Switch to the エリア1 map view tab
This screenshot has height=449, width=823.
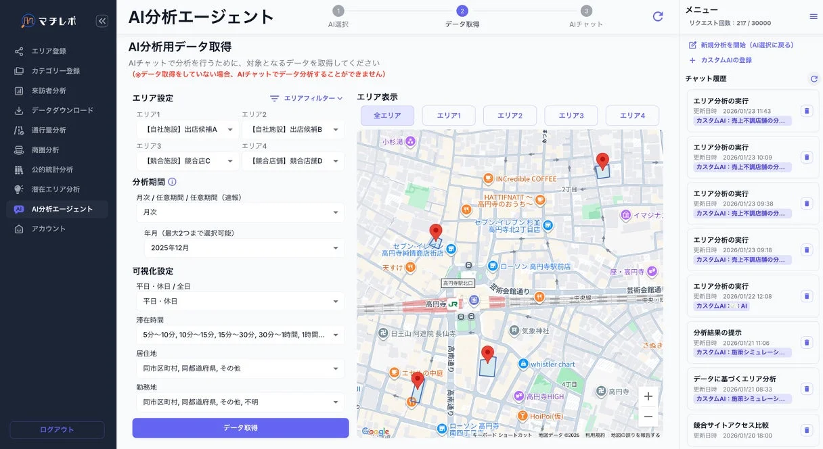pos(449,115)
